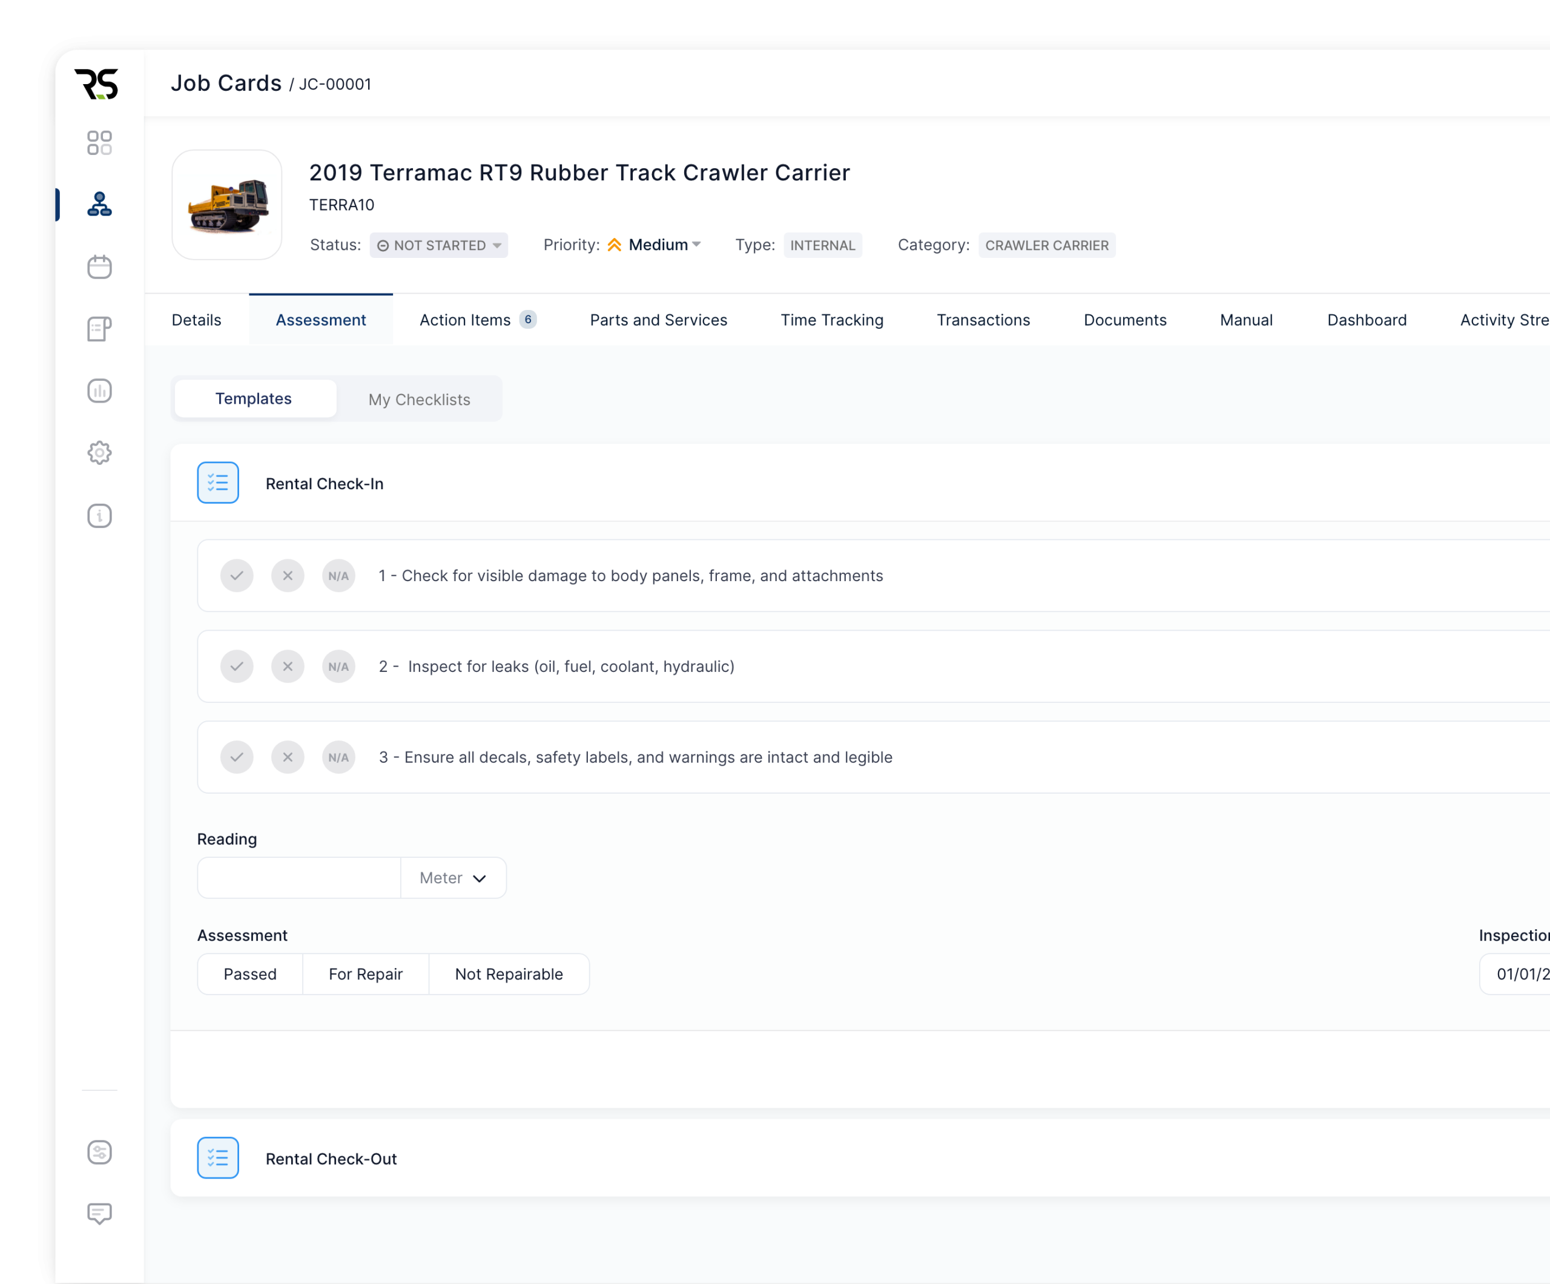Screen dimensions: 1550x1284
Task: Switch to My Checklists
Action: 419,399
